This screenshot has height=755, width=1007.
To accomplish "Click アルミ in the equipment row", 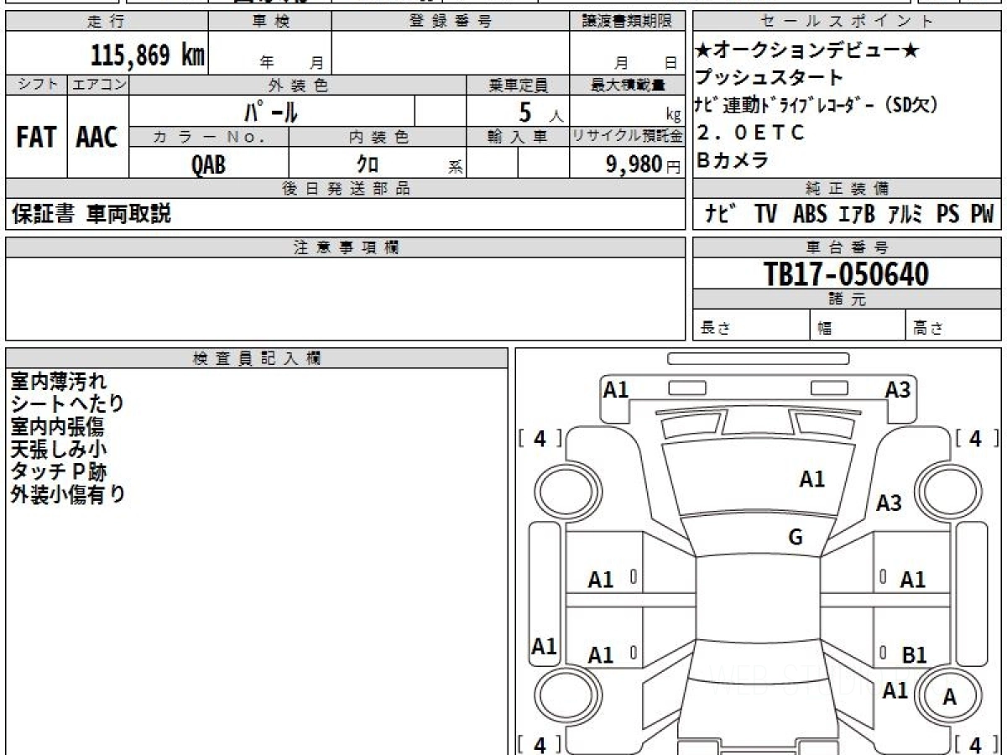I will coord(905,215).
